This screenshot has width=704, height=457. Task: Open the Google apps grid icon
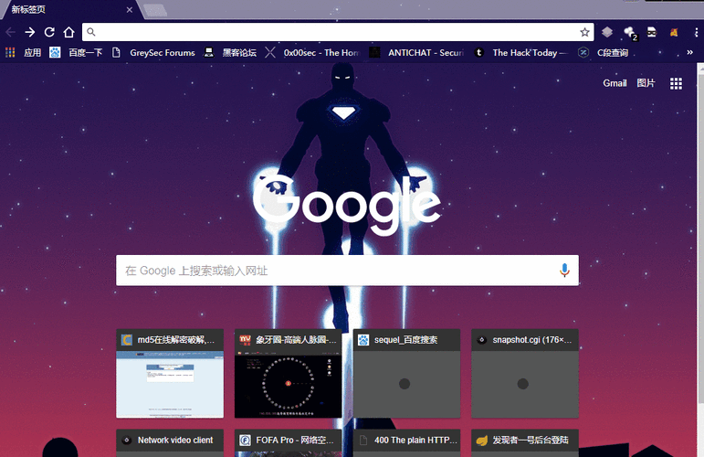coord(676,83)
